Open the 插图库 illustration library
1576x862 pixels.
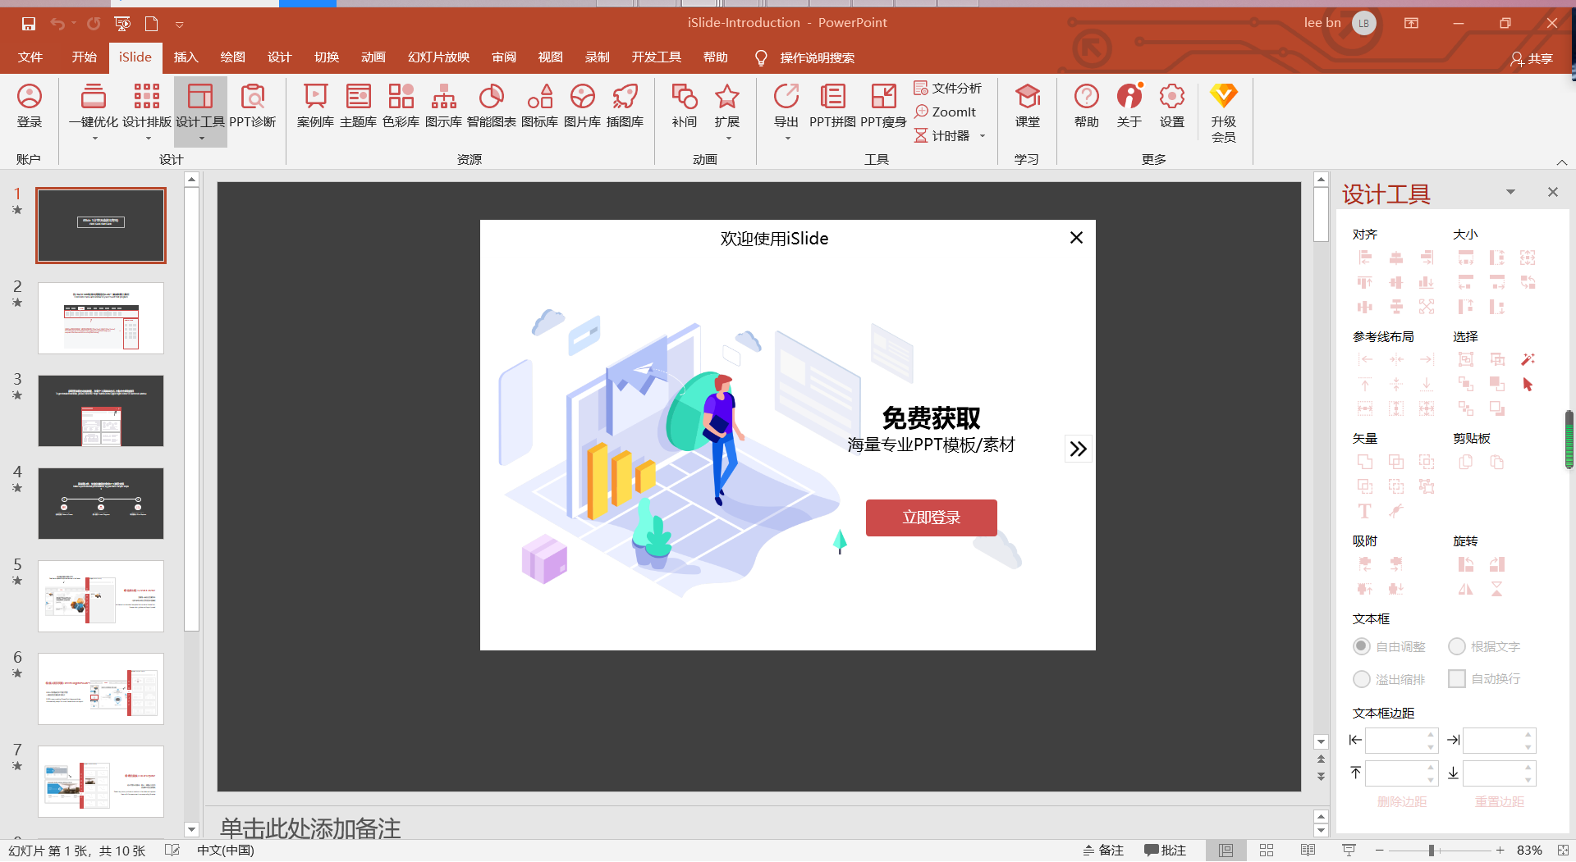pos(625,107)
